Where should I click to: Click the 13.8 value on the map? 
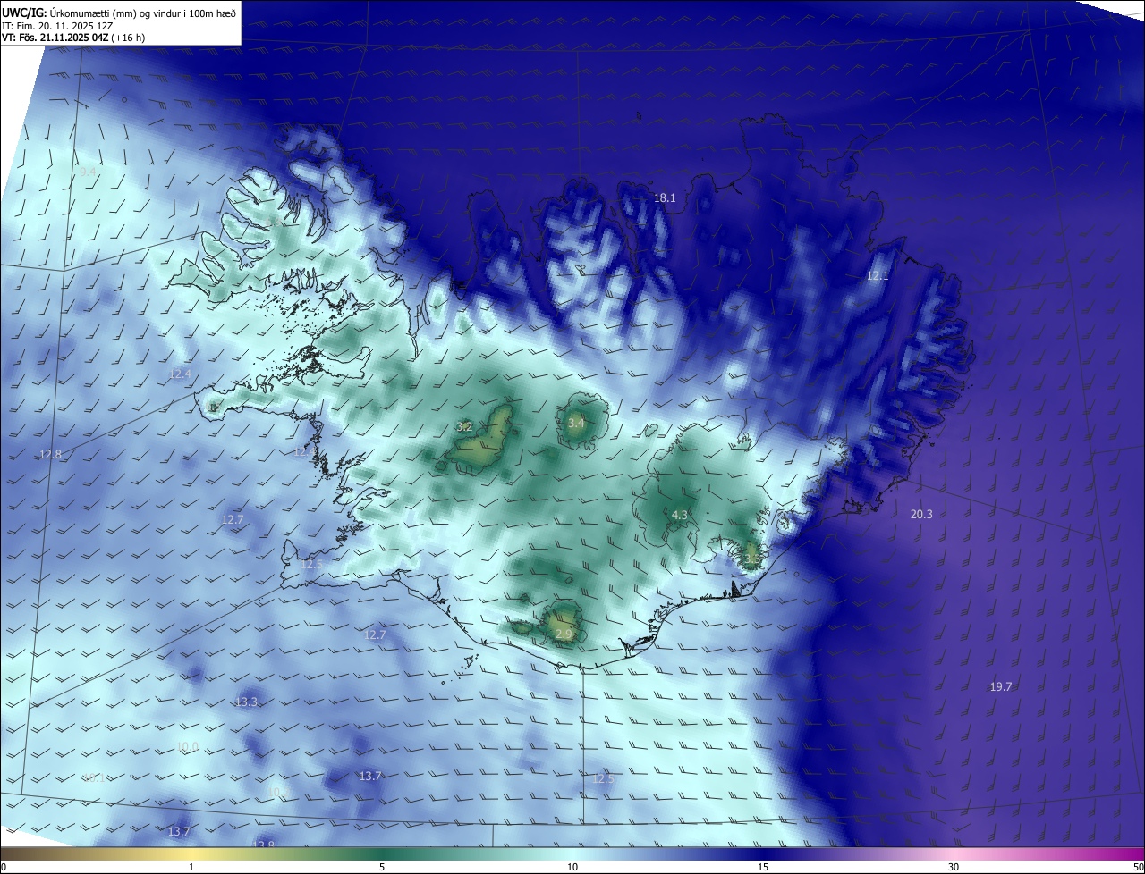(x=263, y=845)
